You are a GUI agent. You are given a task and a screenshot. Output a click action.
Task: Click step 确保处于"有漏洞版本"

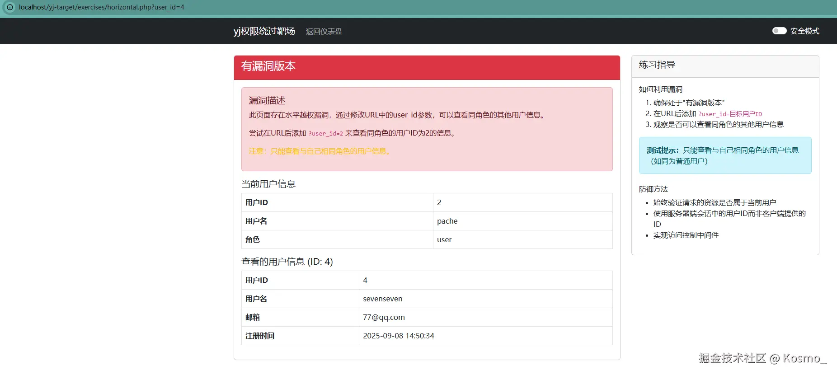[689, 103]
